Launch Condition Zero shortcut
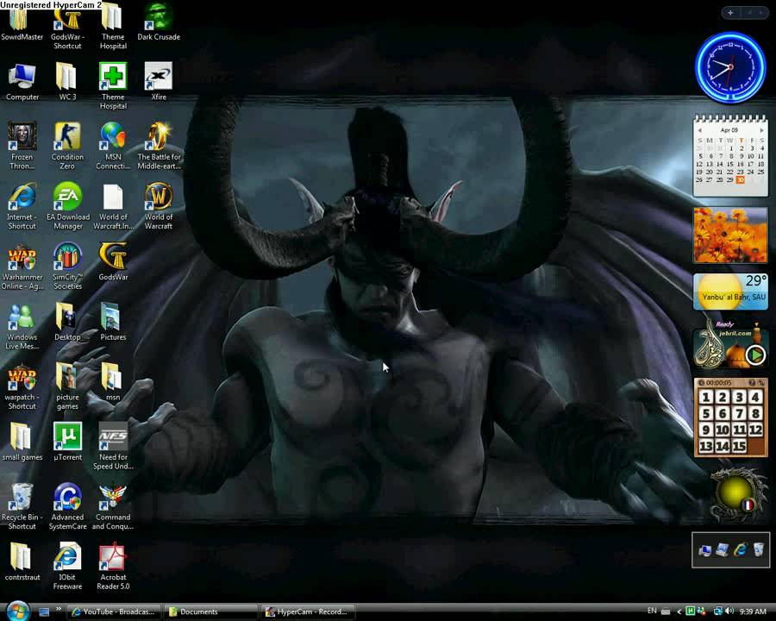Screen dimensions: 776x621 [67, 146]
